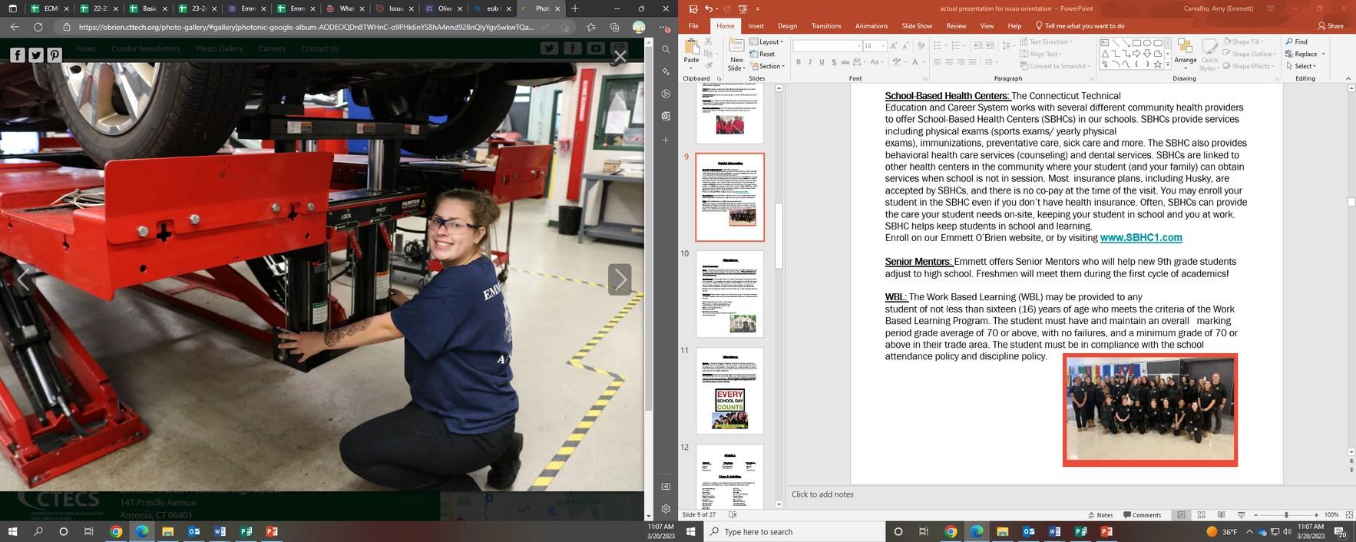Open PowerPoint from the right taskbar

point(1106,531)
